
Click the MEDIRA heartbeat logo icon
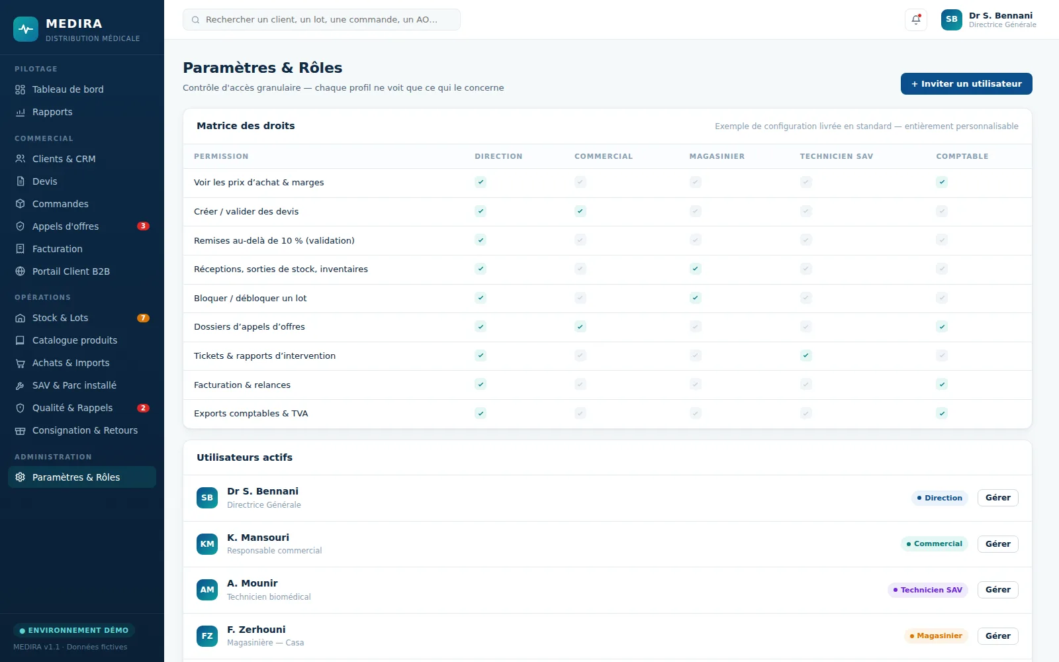26,29
